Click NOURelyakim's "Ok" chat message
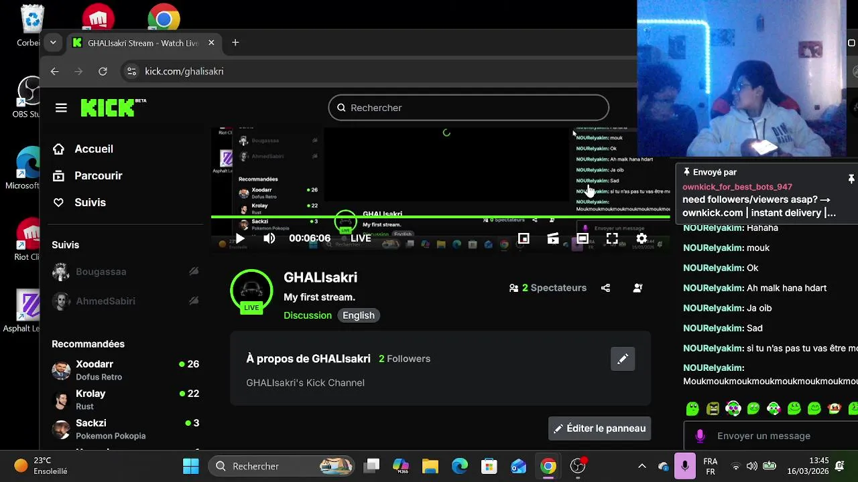 (x=721, y=268)
